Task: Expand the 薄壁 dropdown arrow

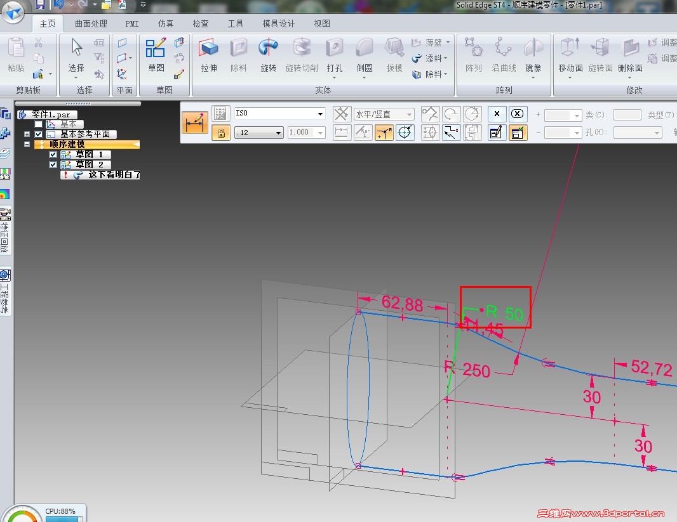Action: [448, 42]
